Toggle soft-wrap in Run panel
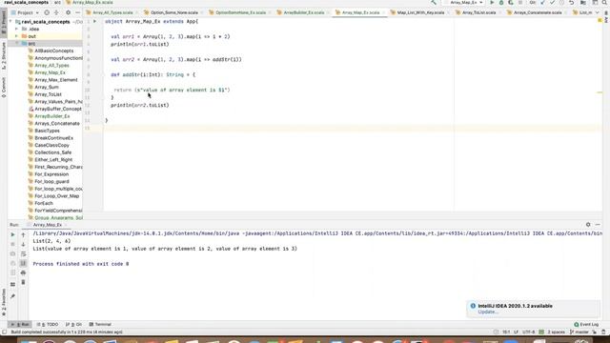 click(x=23, y=254)
